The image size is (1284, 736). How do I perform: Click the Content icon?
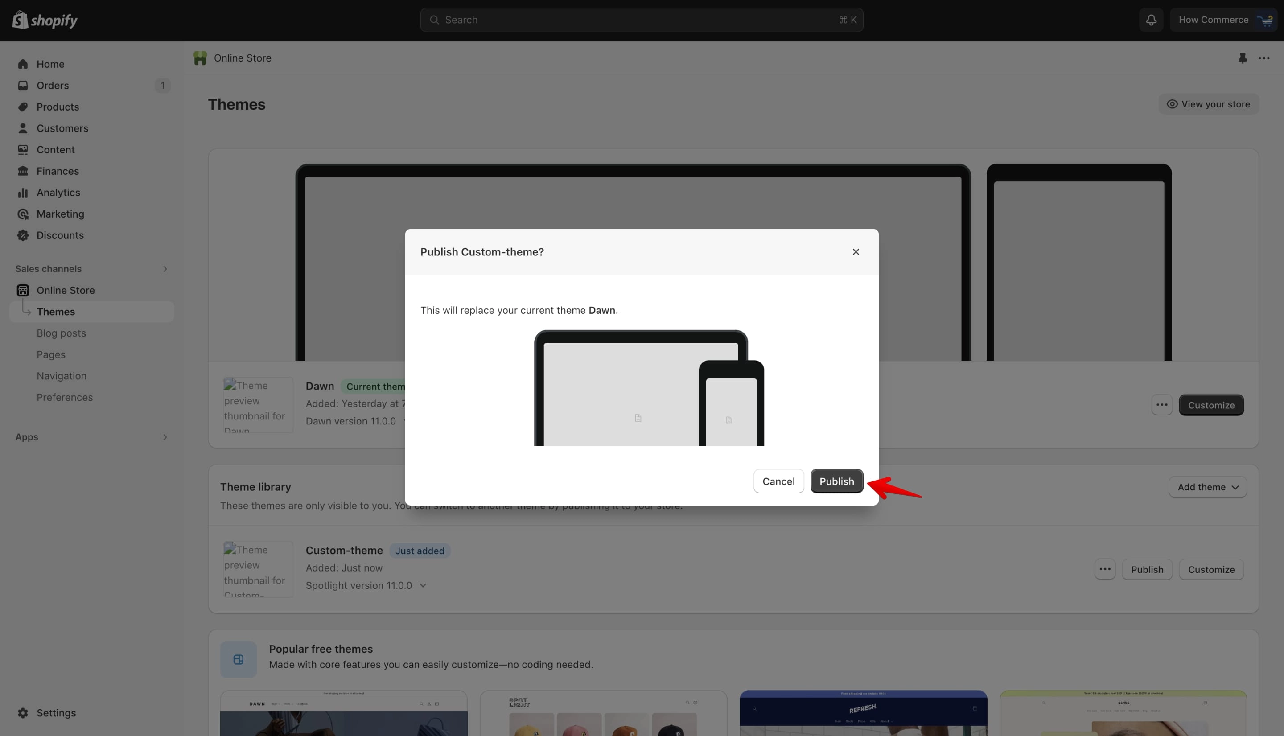(23, 150)
